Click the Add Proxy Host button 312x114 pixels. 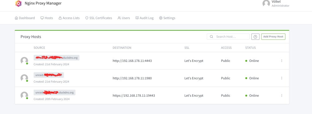tap(273, 37)
